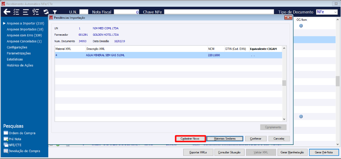Click emission date 18/02/19

(x=120, y=41)
